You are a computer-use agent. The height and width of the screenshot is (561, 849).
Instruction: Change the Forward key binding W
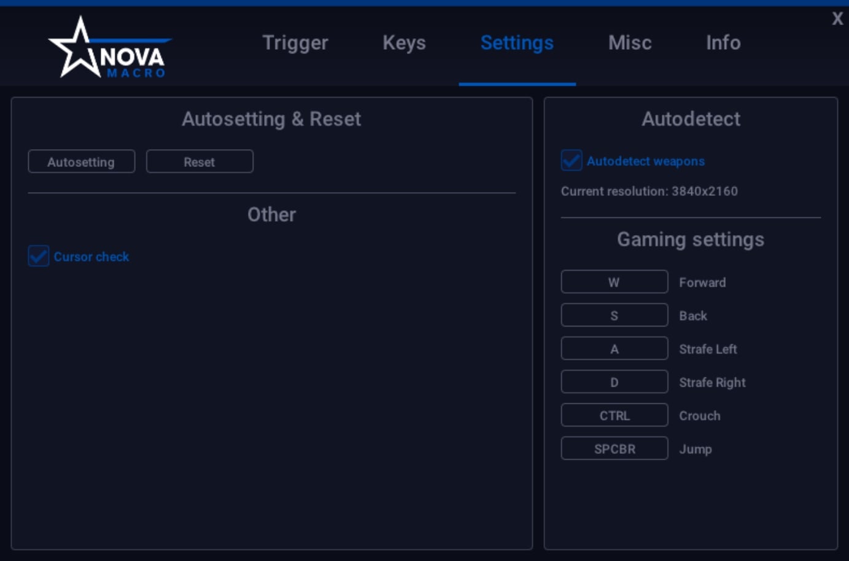[x=614, y=282]
